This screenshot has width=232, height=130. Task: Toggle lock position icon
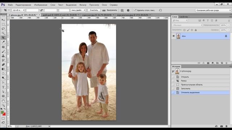192,30
